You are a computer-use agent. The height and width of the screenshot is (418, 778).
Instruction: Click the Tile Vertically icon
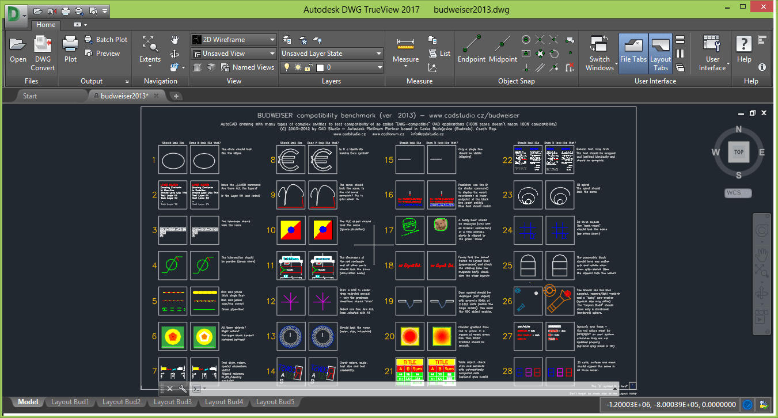pos(680,54)
